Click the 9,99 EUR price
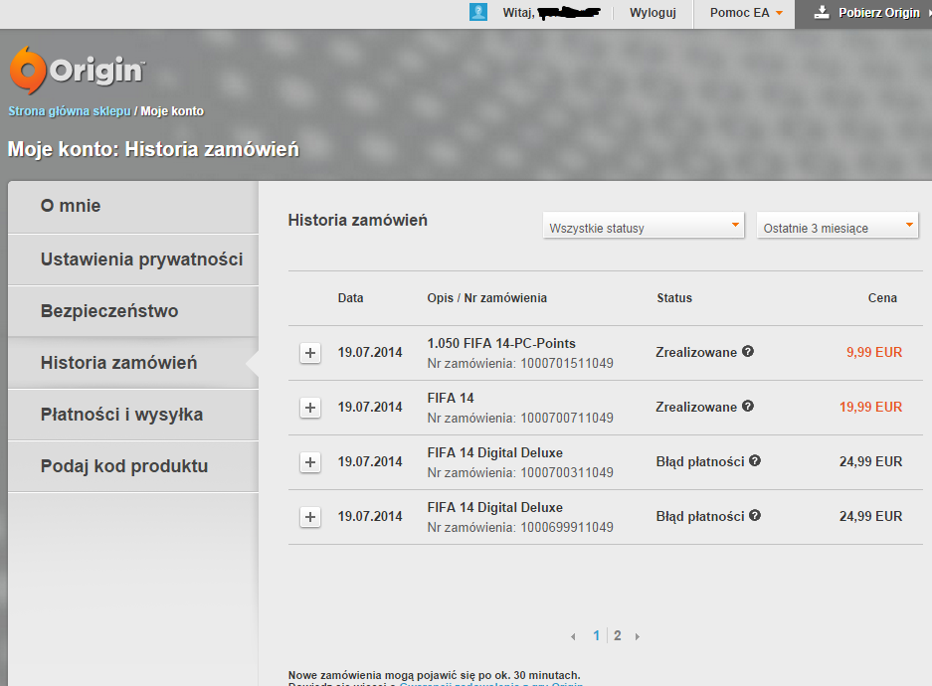The image size is (932, 686). click(x=874, y=352)
